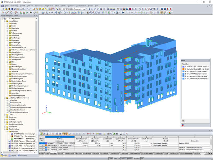The height and width of the screenshot is (160, 213).
Task: Open a file using the folder icon
Action: coord(6,9)
